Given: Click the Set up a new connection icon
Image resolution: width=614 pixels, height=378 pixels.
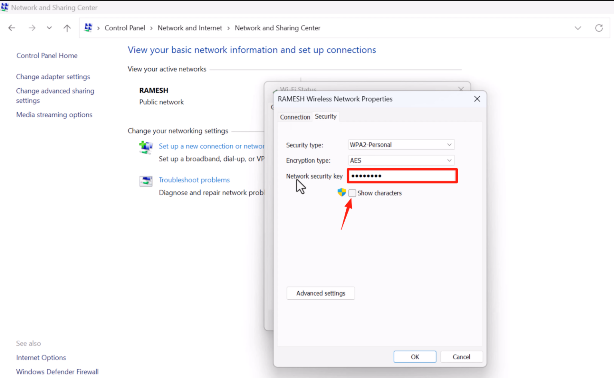Looking at the screenshot, I should (146, 148).
